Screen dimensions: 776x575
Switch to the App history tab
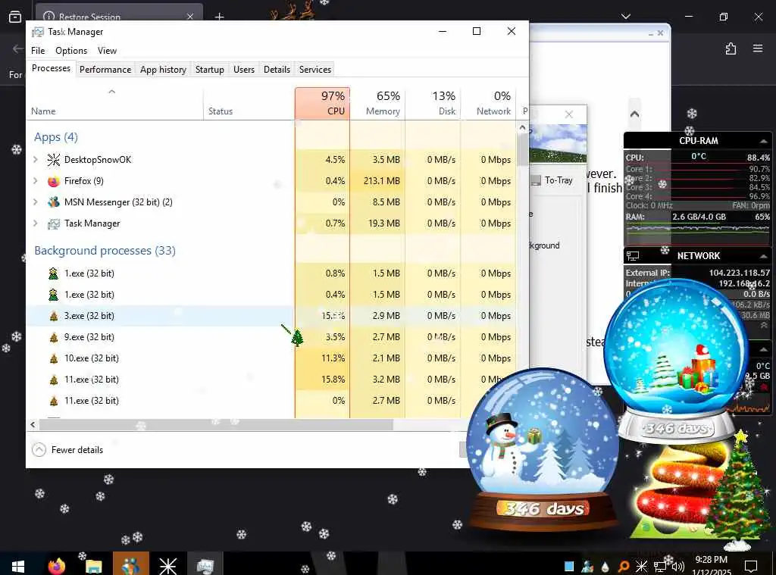[163, 70]
